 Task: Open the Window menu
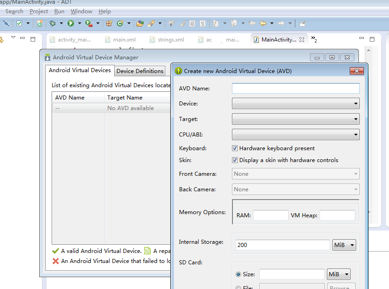pyautogui.click(x=81, y=11)
